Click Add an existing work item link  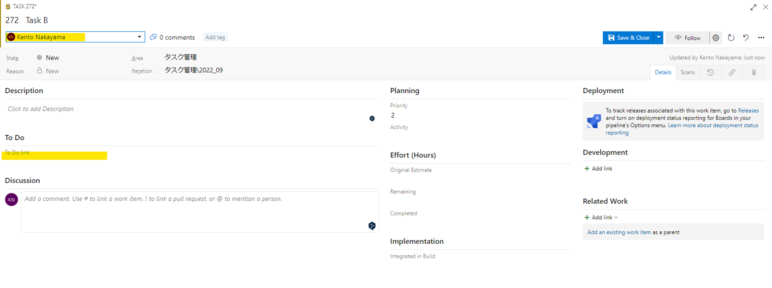click(619, 232)
